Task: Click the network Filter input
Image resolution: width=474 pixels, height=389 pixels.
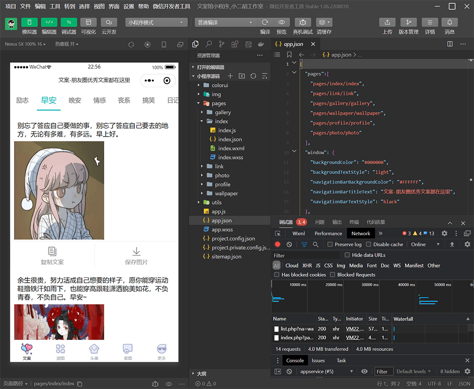Action: pyautogui.click(x=306, y=255)
